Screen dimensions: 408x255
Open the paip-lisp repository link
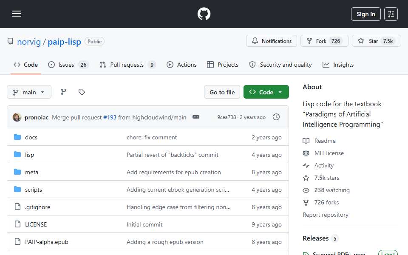click(64, 42)
